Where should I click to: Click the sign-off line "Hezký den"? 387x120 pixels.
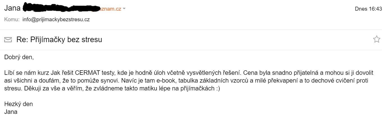(x=19, y=104)
